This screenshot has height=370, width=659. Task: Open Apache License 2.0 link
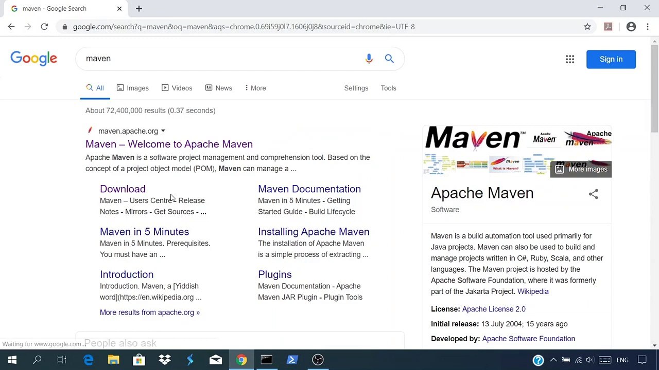(494, 309)
